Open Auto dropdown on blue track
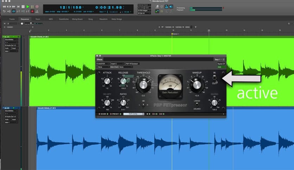This screenshot has height=170, width=294. click(8, 119)
